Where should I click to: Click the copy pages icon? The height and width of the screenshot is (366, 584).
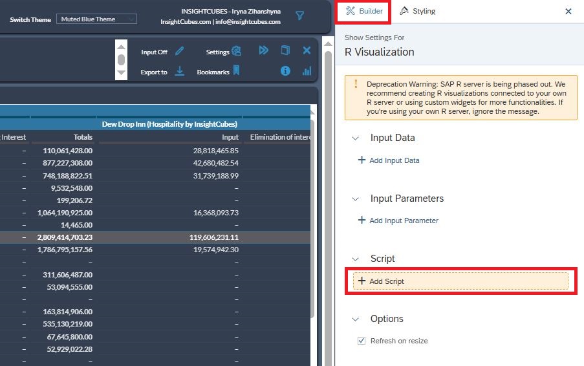pyautogui.click(x=285, y=50)
